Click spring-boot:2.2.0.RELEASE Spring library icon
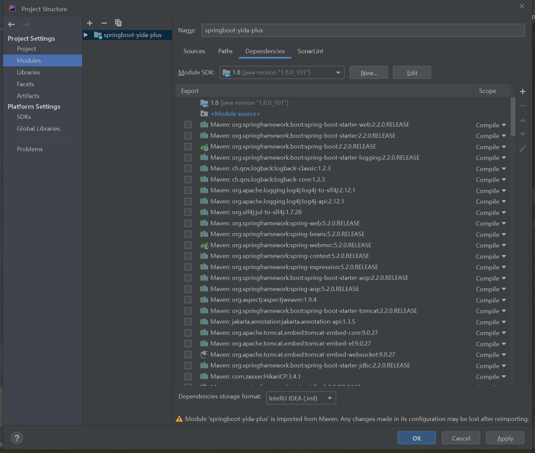This screenshot has width=535, height=453. pyautogui.click(x=204, y=147)
